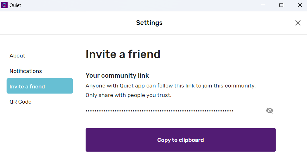Open the About settings tab
The height and width of the screenshot is (156, 307).
click(17, 56)
